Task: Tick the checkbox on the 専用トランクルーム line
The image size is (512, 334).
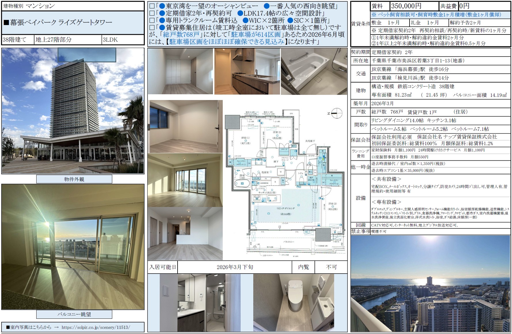Action: (152, 21)
